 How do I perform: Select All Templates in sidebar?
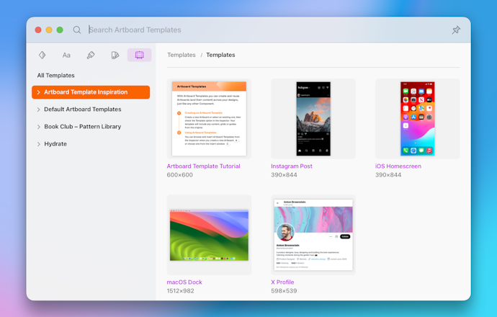coord(56,75)
